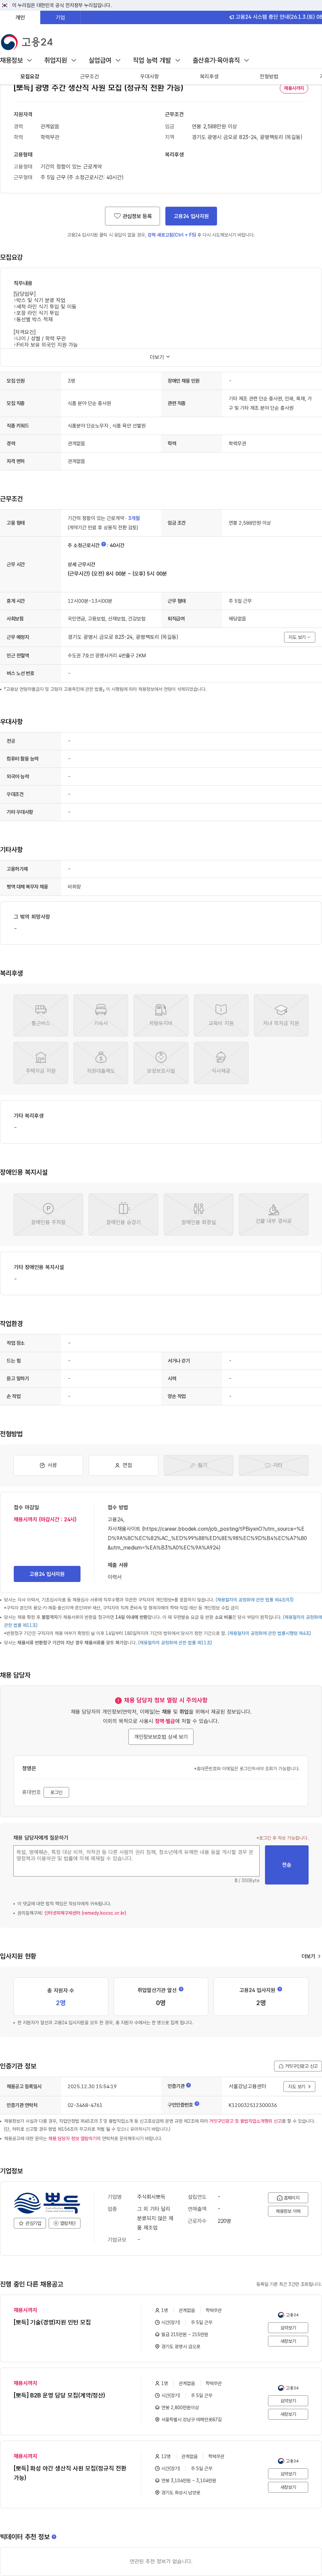This screenshot has height=2576, width=322.
Task: Click 채용정보 더보기 for 뽀득
Action: pos(288,2211)
